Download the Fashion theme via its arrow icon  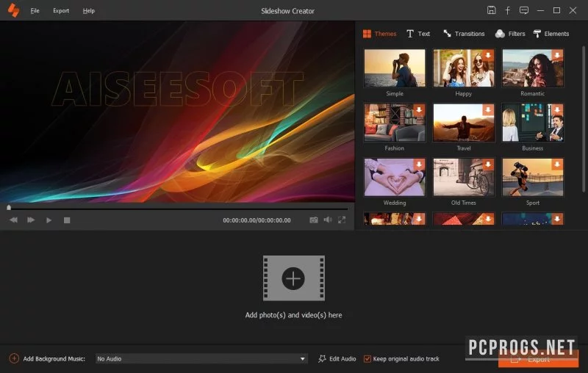pos(419,109)
